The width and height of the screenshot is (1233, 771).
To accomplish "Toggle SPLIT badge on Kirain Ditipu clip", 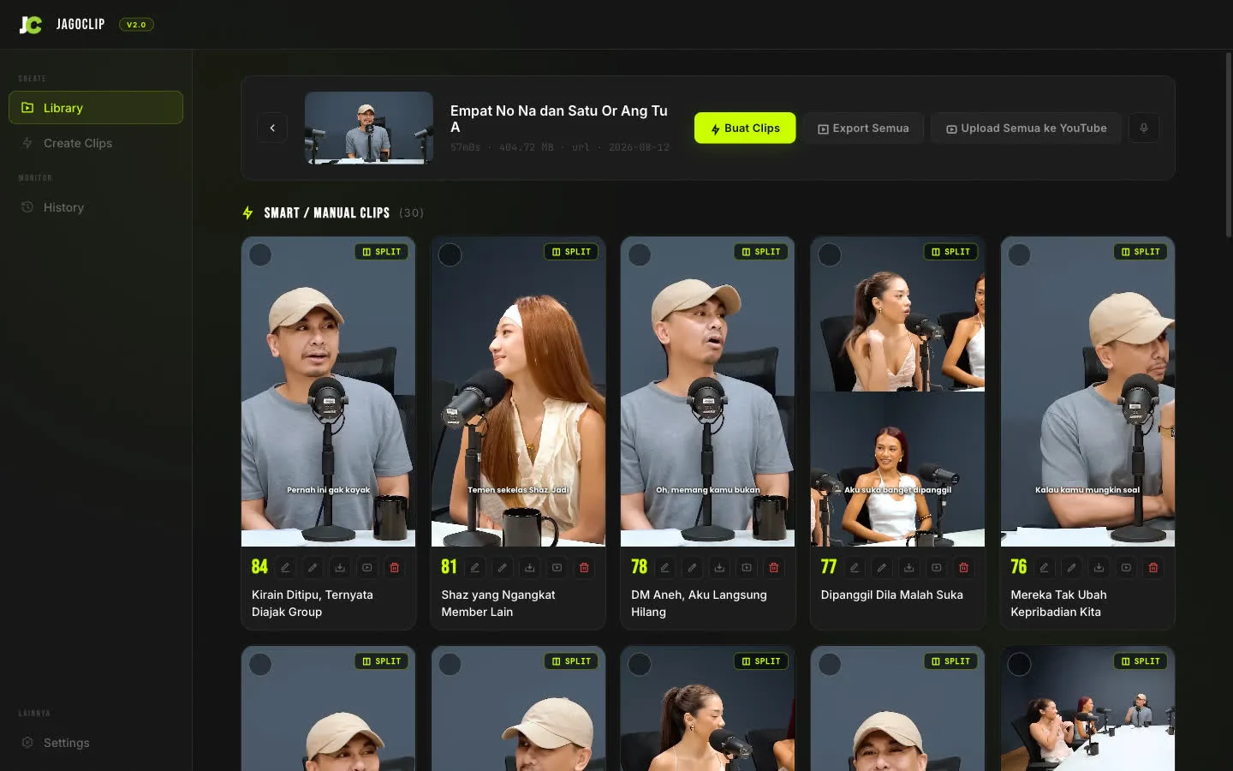I will [x=382, y=252].
